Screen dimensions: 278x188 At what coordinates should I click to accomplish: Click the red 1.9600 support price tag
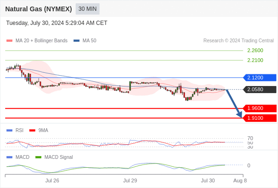click(x=260, y=108)
